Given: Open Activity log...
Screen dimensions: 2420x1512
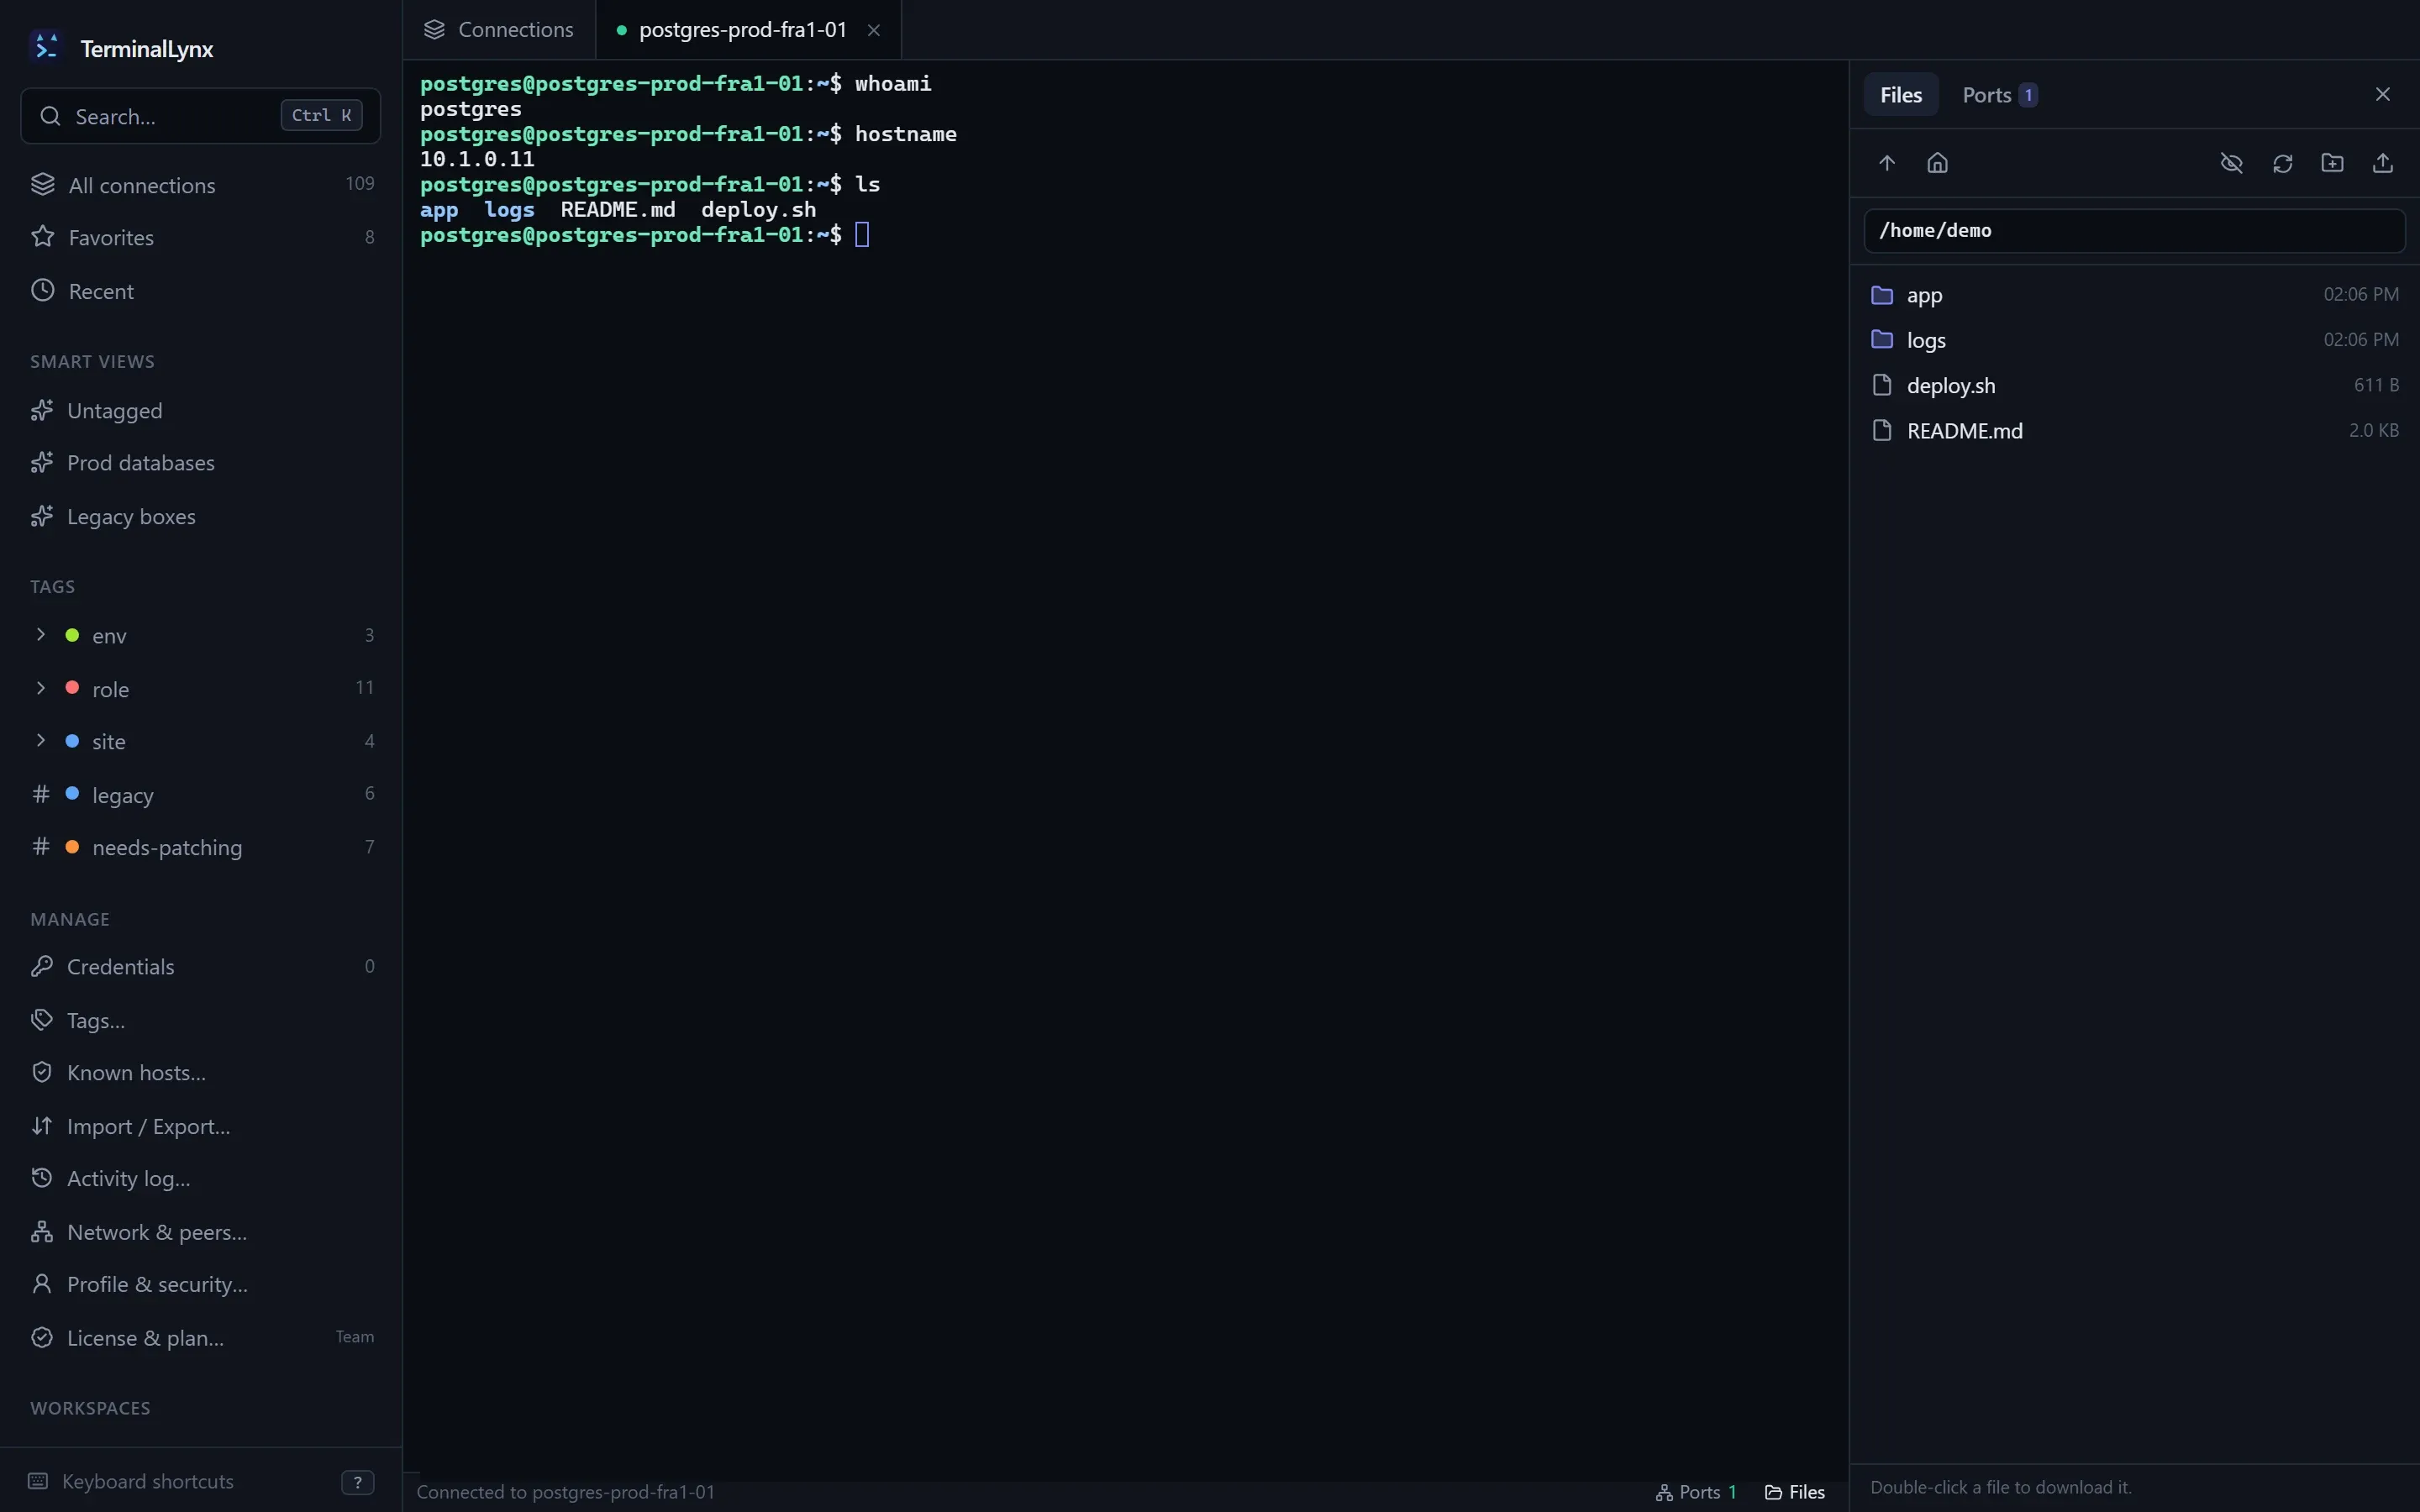Looking at the screenshot, I should [201, 1179].
